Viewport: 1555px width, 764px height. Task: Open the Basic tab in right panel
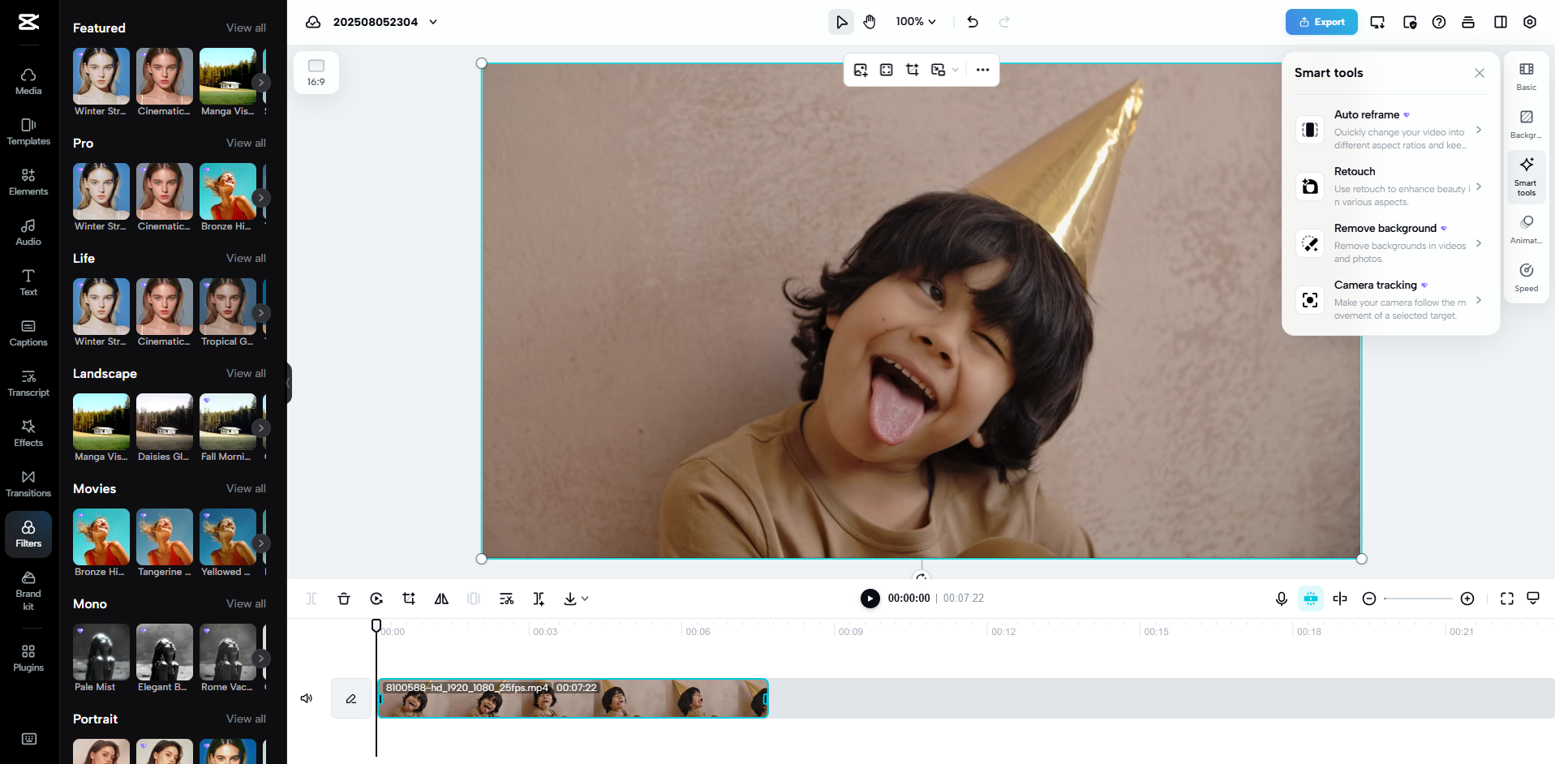[1526, 76]
